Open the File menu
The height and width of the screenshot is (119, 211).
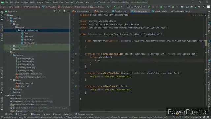tap(7, 2)
